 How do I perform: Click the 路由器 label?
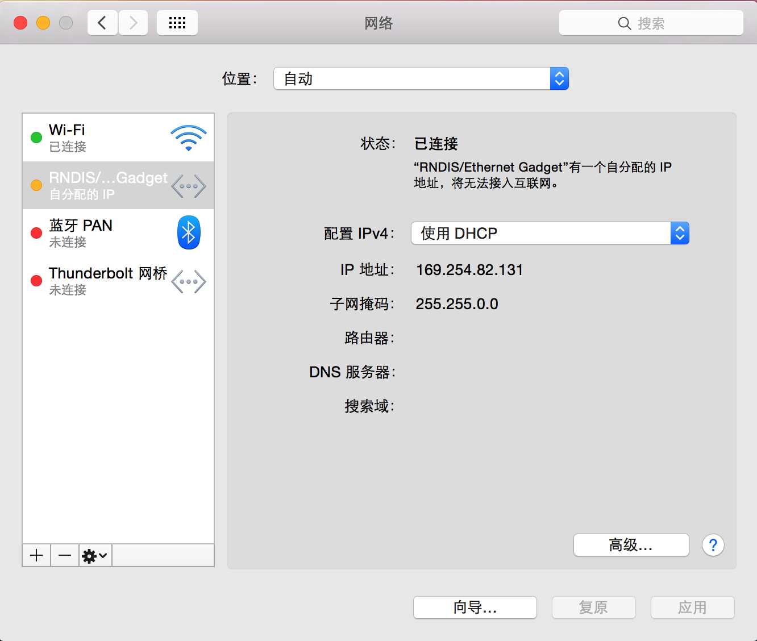click(x=369, y=338)
